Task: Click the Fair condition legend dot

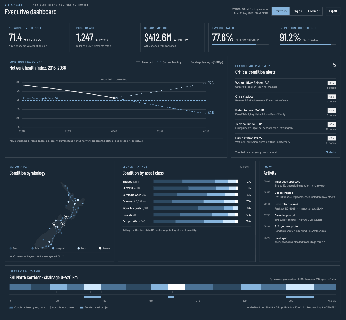Action: pos(33,248)
